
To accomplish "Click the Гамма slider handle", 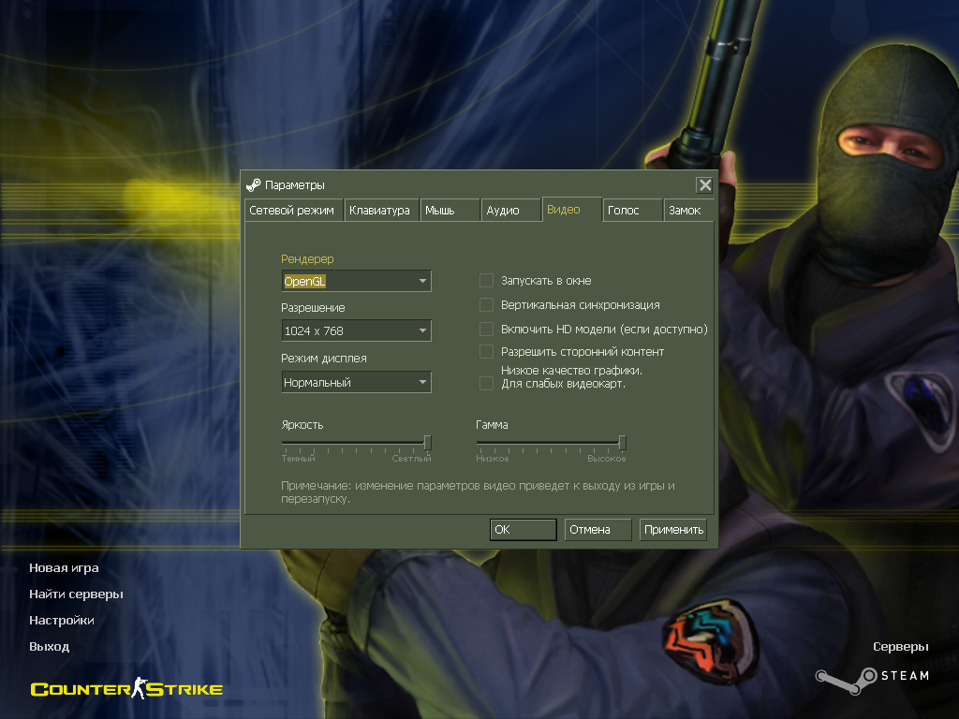I will pos(622,443).
